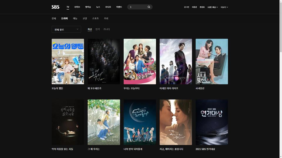Open the 이벤트 menu item
The image size is (282, 158).
pos(119,7)
